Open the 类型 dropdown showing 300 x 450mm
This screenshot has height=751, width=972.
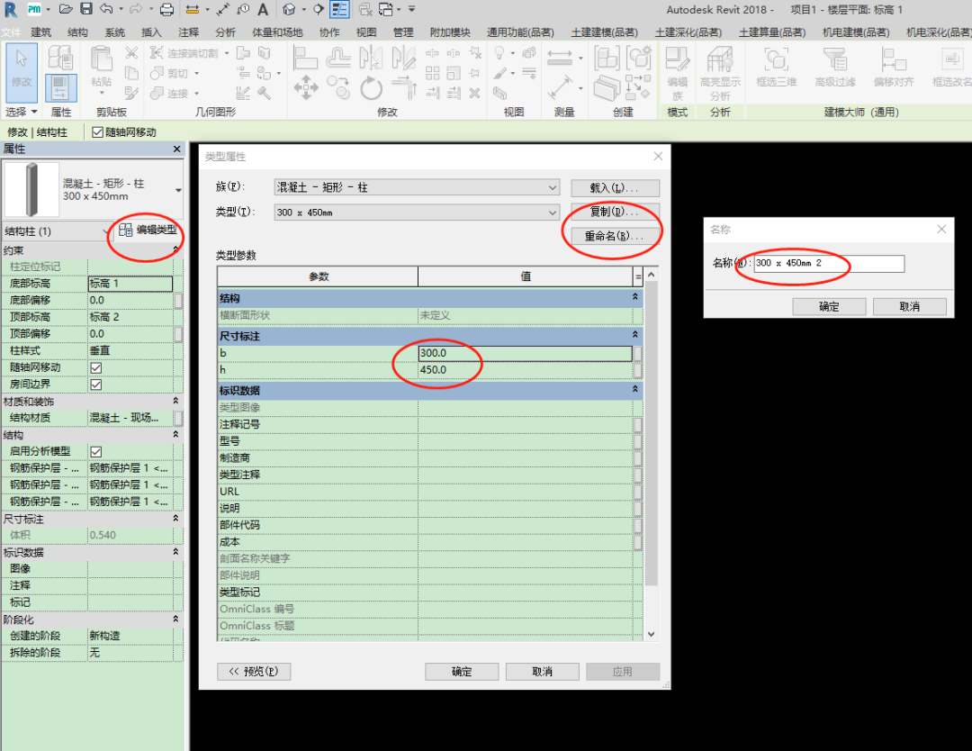tap(553, 211)
